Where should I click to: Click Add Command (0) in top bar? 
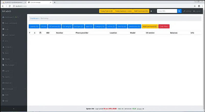point(141,11)
